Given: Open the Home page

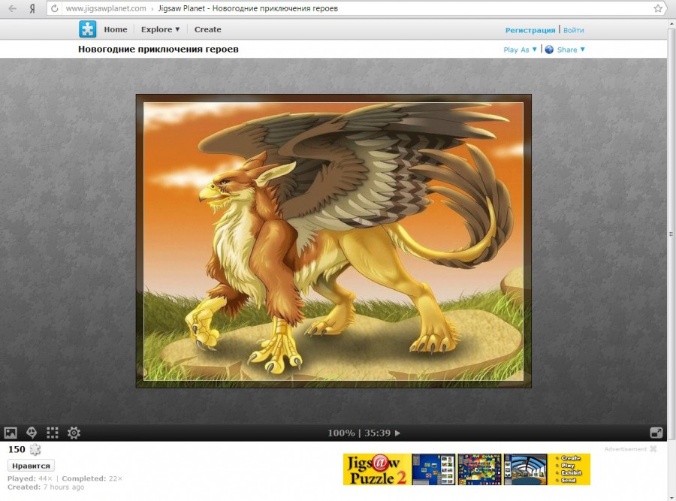Looking at the screenshot, I should [116, 29].
